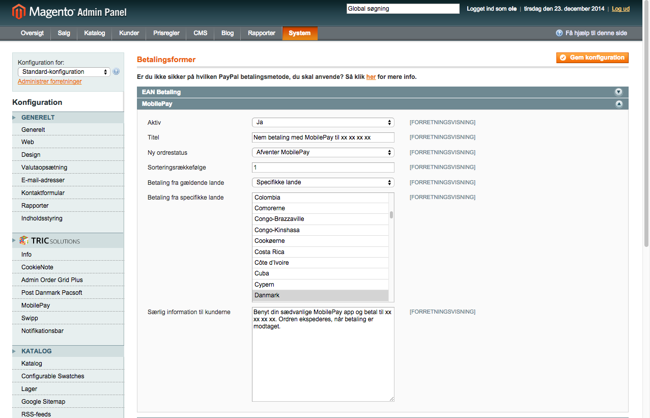The width and height of the screenshot is (650, 418).
Task: Click the help icon beside the Standard-konfiguration selector
Action: point(116,72)
